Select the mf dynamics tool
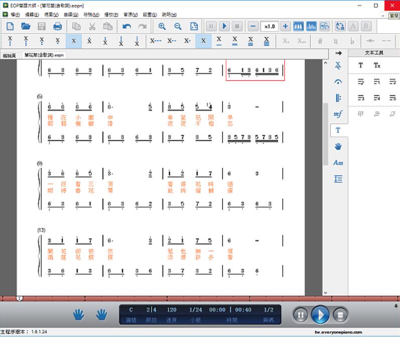Screen dimensions: 400x337 (x=338, y=114)
